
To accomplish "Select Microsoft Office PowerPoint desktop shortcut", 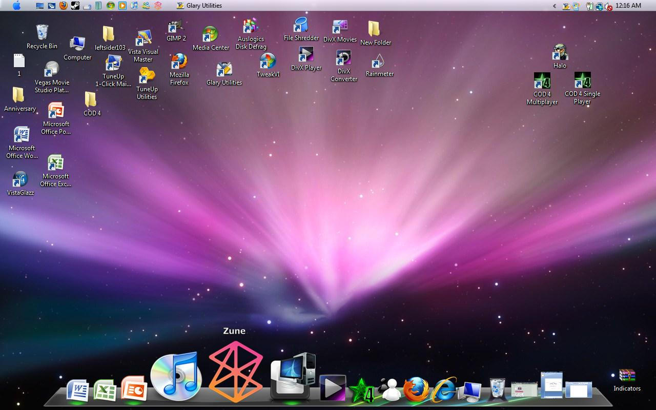I will [56, 118].
